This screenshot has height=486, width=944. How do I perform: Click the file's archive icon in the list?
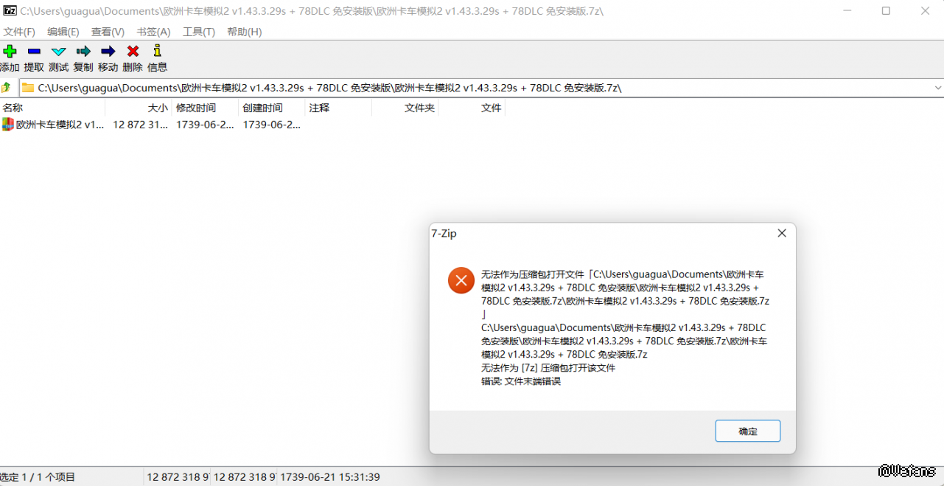[x=8, y=125]
